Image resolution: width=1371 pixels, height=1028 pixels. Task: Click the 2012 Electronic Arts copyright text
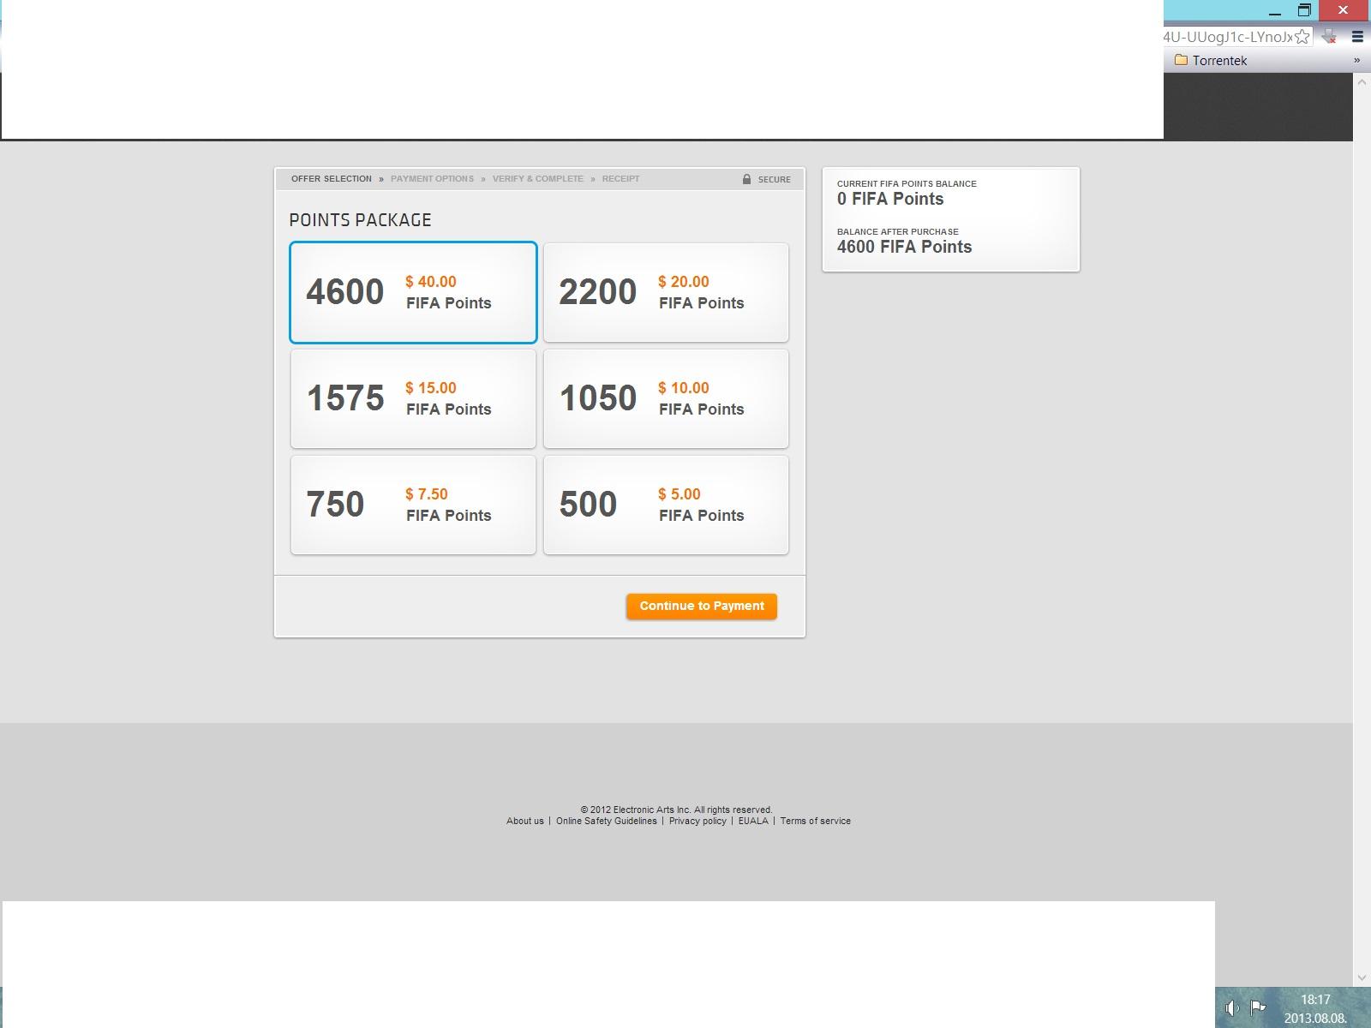click(677, 810)
